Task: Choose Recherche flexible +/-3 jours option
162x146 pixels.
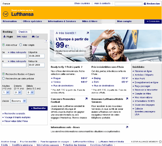Action: 4,74
